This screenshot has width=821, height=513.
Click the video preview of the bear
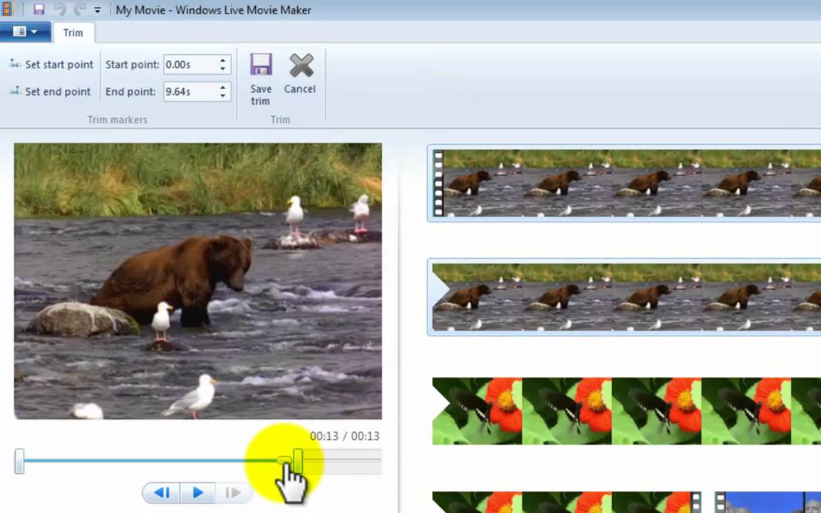(198, 281)
